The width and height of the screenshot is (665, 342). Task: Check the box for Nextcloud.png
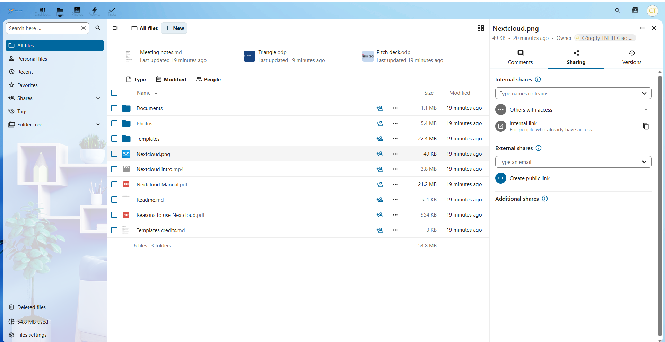114,154
